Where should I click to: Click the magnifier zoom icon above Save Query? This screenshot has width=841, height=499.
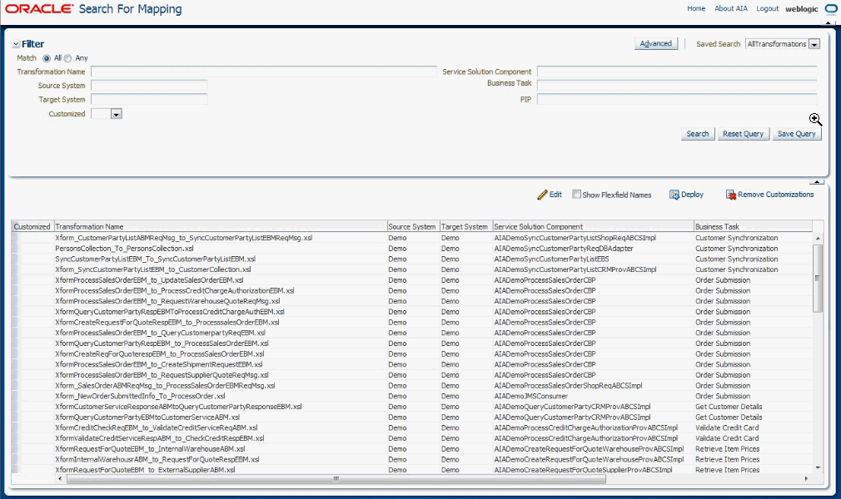coord(815,120)
